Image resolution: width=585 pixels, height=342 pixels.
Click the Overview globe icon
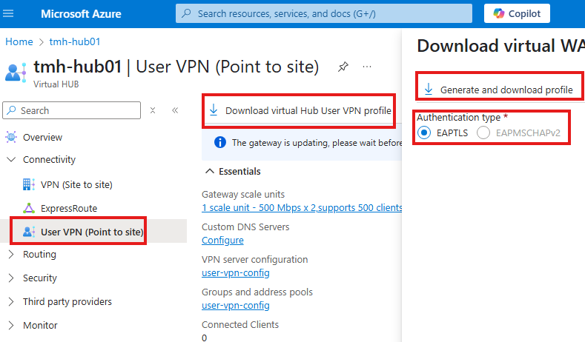pos(11,138)
